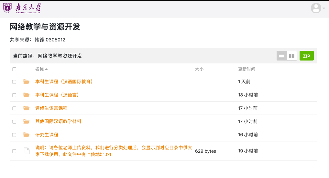This screenshot has width=329, height=178.
Task: Switch to grid view mode
Action: pyautogui.click(x=292, y=56)
